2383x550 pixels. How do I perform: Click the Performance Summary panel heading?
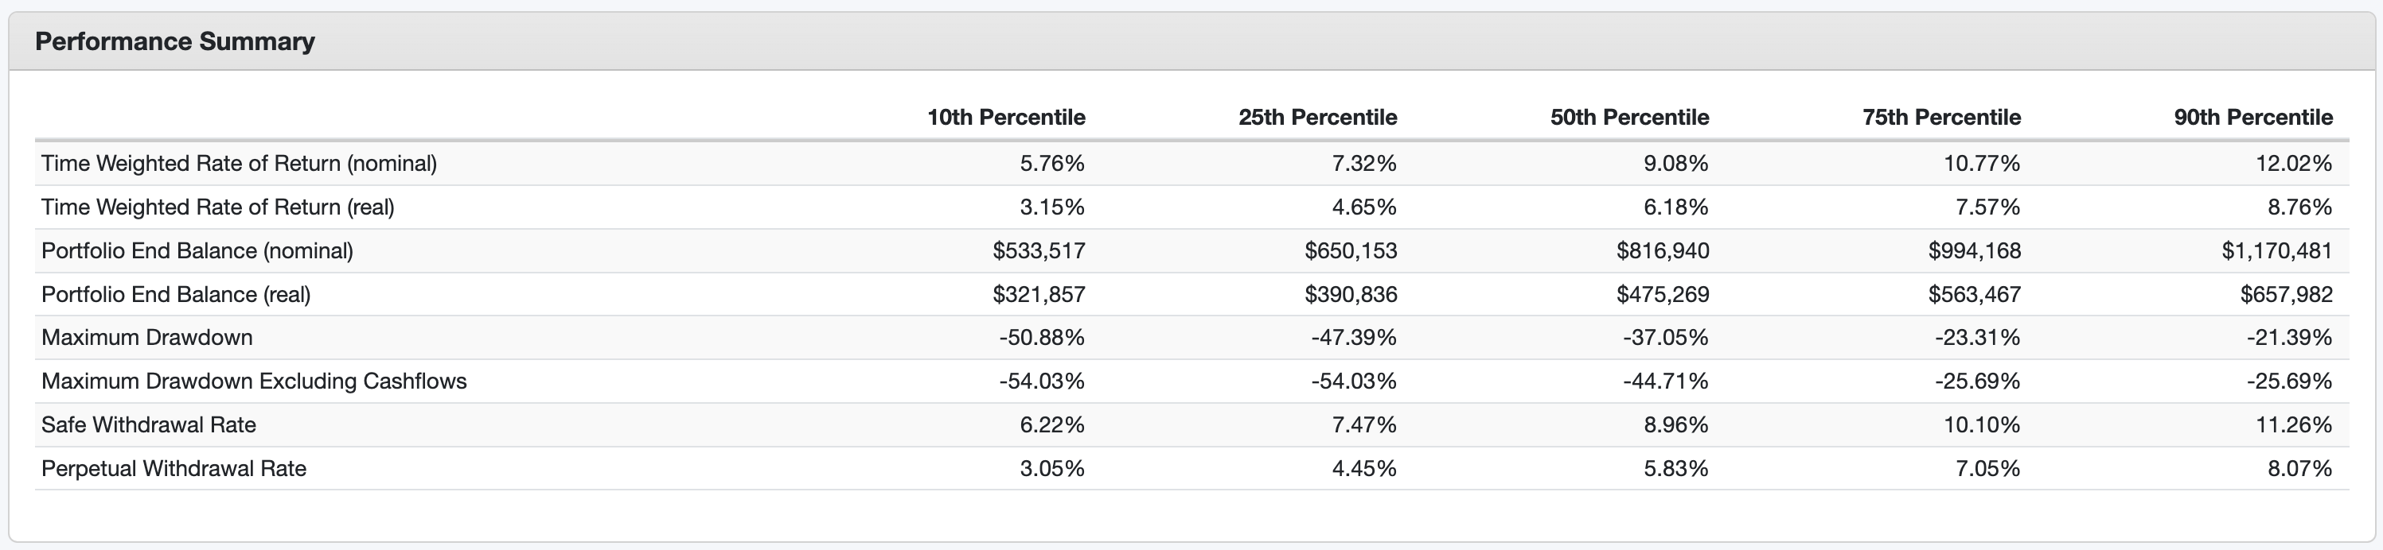tap(175, 41)
